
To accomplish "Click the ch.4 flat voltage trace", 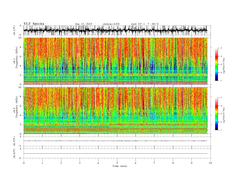I will [x=115, y=154].
